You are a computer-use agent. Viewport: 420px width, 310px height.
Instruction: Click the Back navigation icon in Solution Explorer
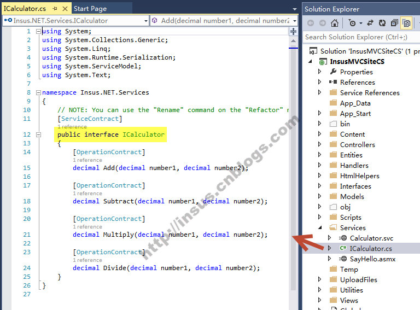(311, 24)
